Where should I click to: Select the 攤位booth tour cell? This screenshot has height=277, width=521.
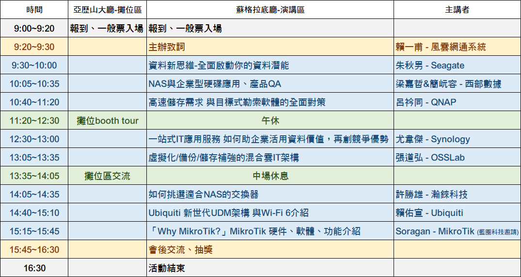click(x=107, y=121)
